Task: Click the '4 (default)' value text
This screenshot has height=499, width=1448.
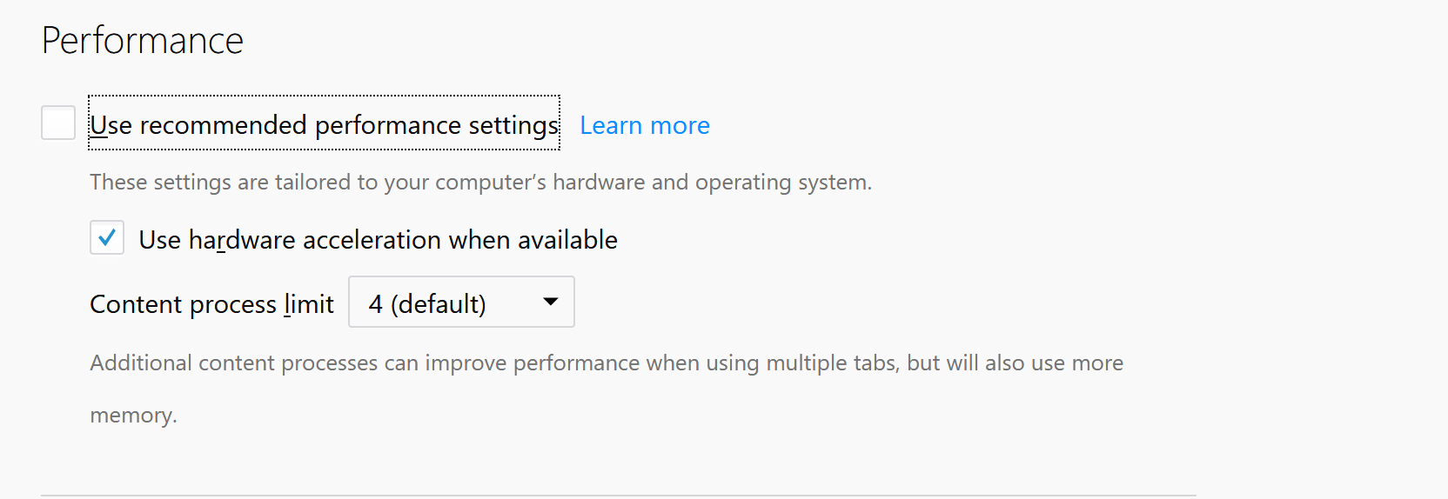Action: (x=427, y=303)
